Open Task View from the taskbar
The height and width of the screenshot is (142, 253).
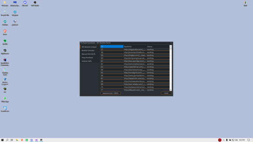pos(12,140)
